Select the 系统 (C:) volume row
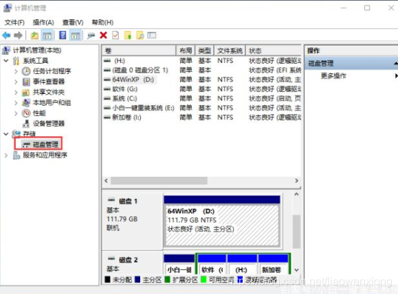This screenshot has width=398, height=294. (202, 99)
